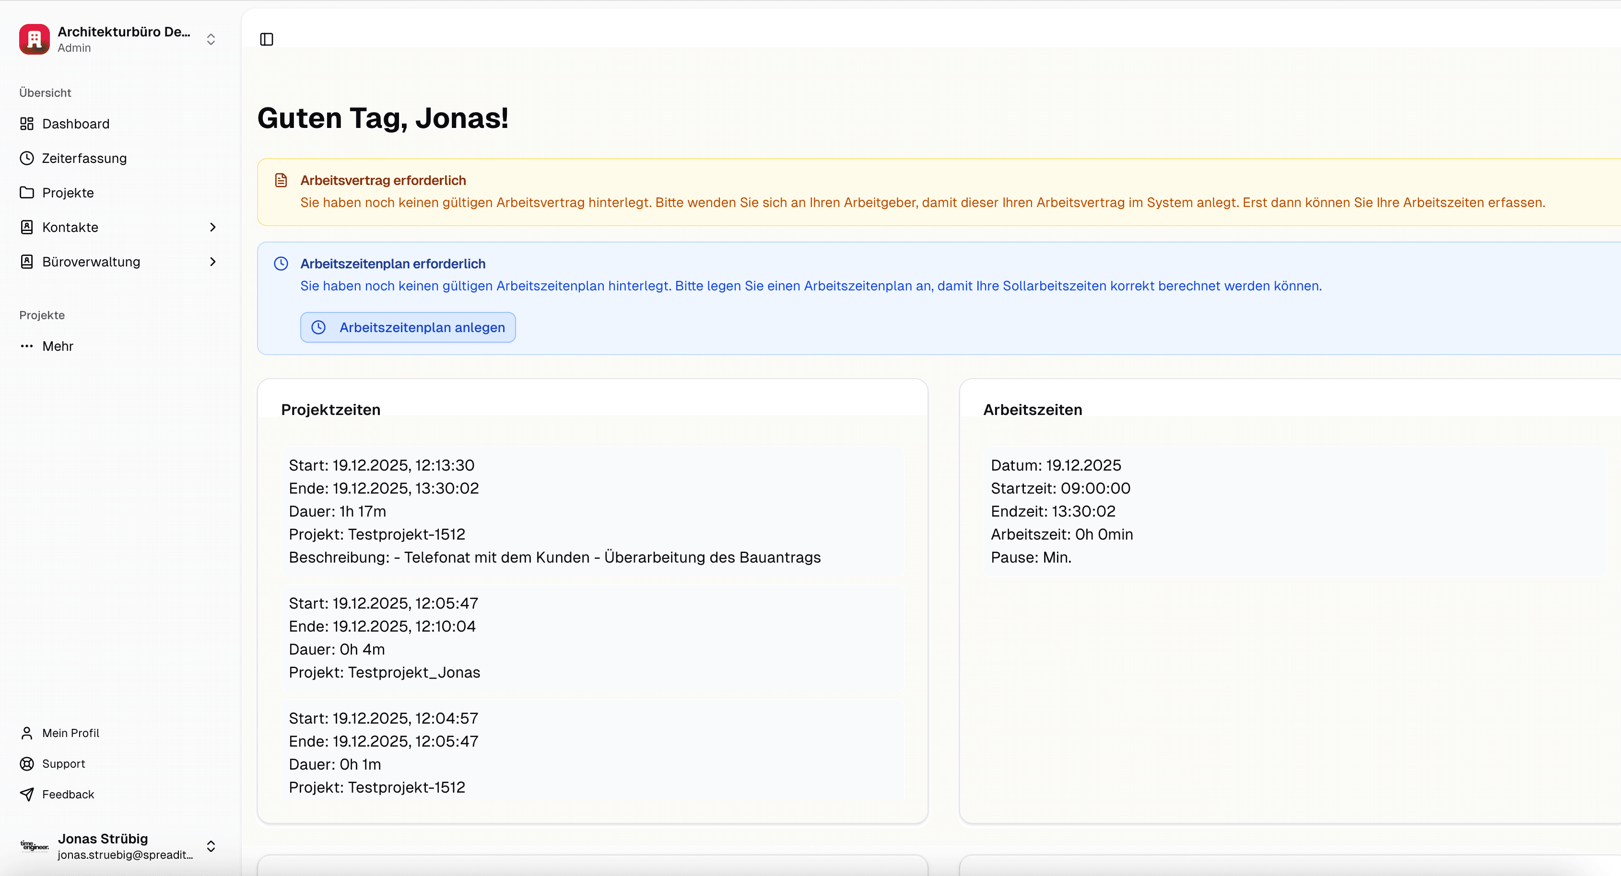Click the Jonas Strübig account name
1621x876 pixels.
click(x=103, y=839)
